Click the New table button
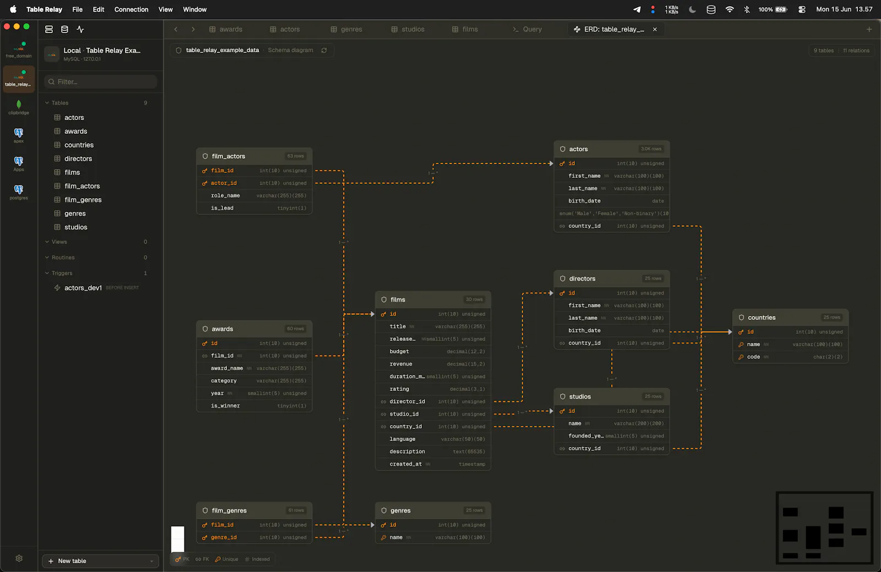881x572 pixels. [101, 561]
